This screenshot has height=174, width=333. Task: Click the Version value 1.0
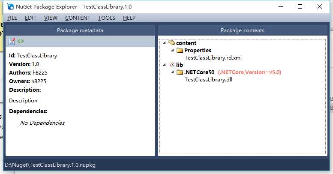(36, 64)
